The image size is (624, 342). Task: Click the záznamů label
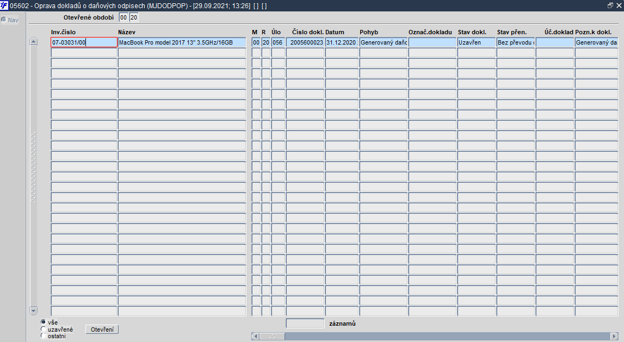click(x=342, y=324)
